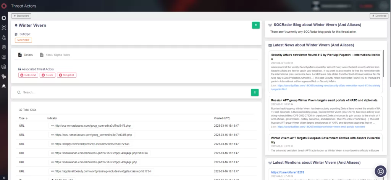The width and height of the screenshot is (391, 180).
Task: Open the shield icon in left sidebar
Action: (4, 47)
